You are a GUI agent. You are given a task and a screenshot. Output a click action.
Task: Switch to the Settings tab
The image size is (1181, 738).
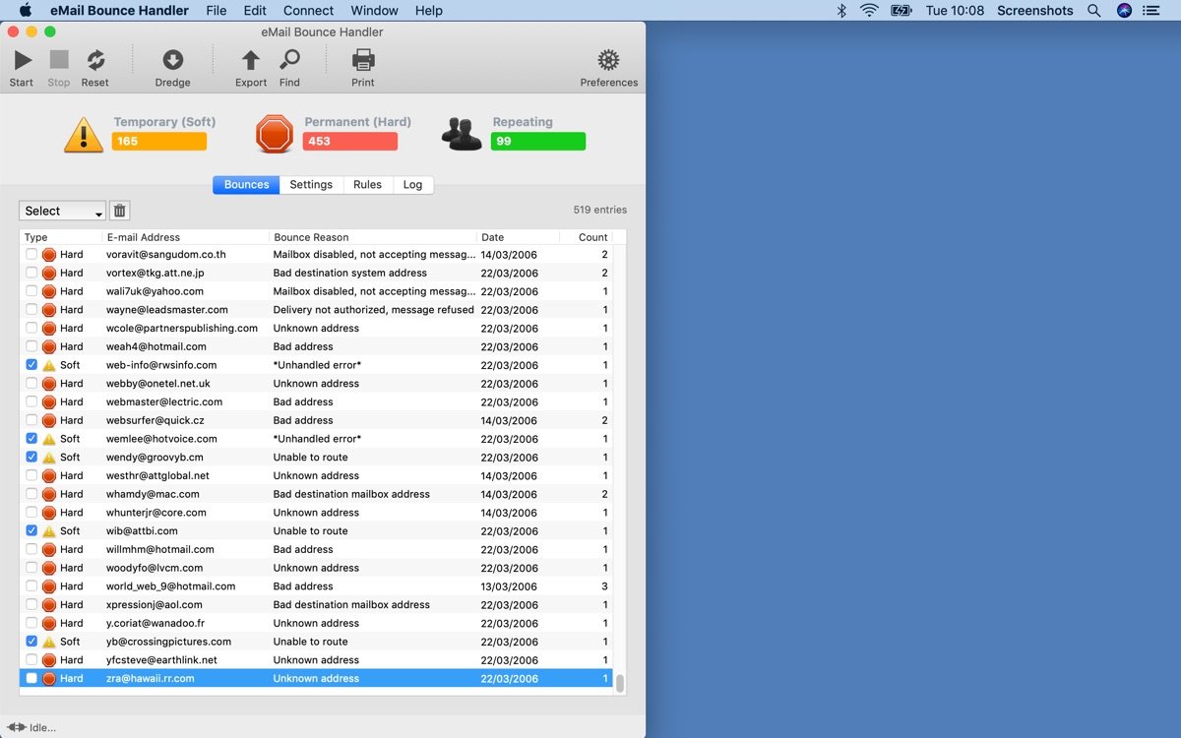click(311, 184)
